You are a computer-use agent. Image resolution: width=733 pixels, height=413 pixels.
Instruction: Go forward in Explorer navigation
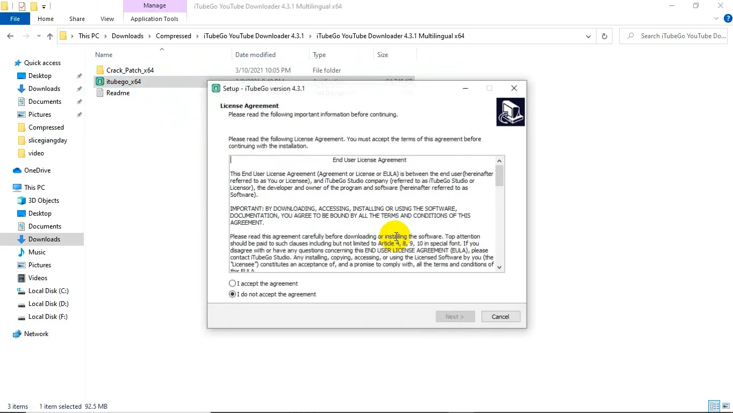pos(26,36)
